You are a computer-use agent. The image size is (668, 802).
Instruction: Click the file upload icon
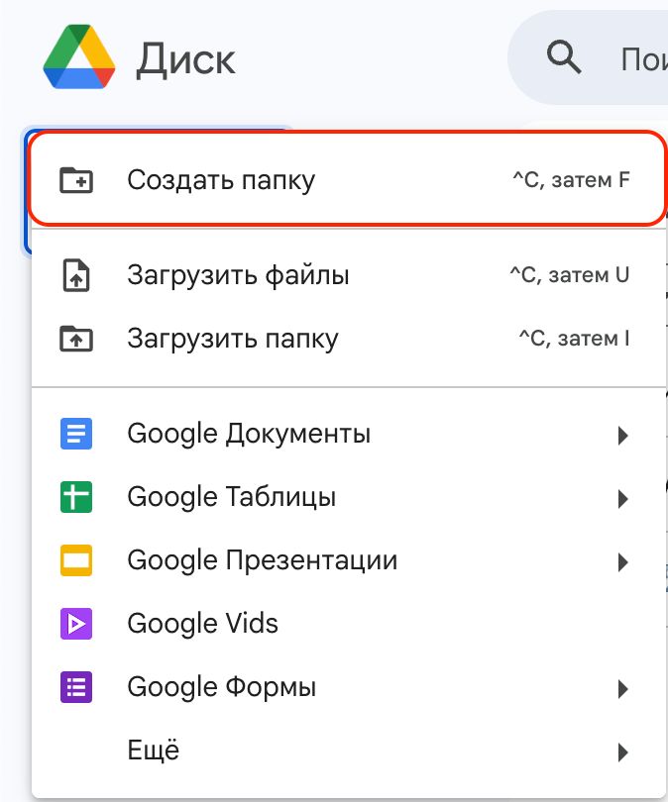click(x=76, y=275)
